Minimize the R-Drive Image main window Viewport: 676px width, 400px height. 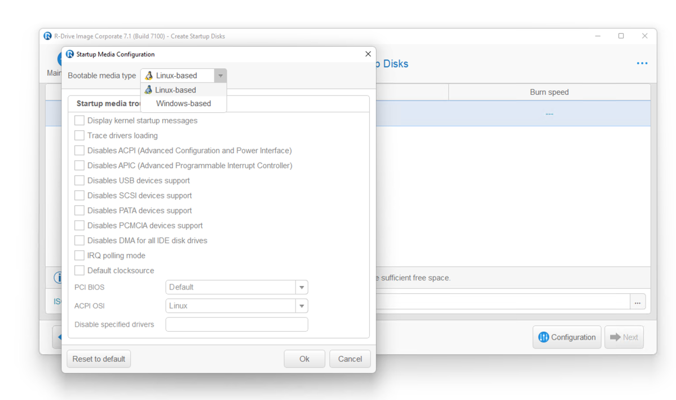(x=598, y=36)
